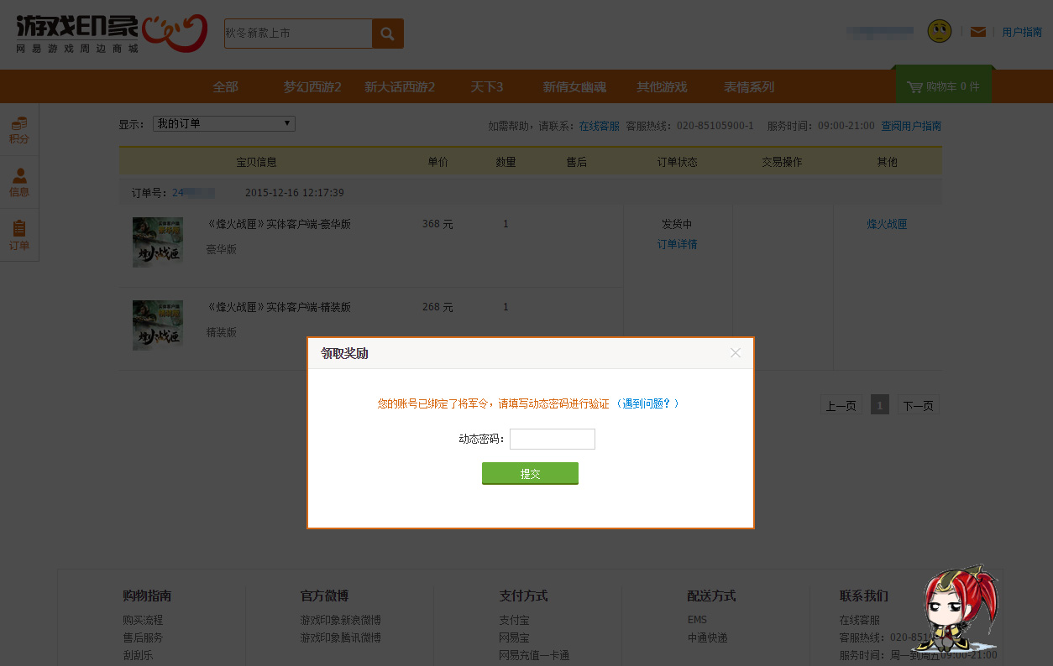Click the order time 2015-12-16 12:17:39
Image resolution: width=1053 pixels, height=666 pixels.
[x=294, y=193]
